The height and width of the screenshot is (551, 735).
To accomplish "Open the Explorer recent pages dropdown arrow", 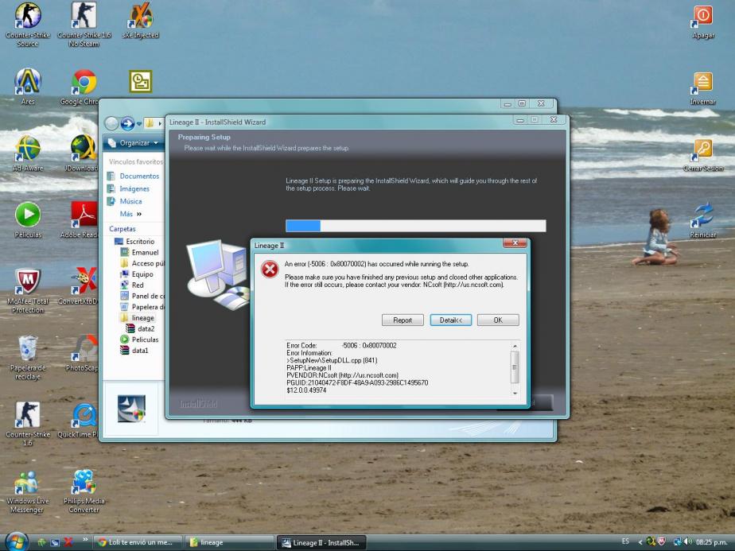I will (x=139, y=124).
